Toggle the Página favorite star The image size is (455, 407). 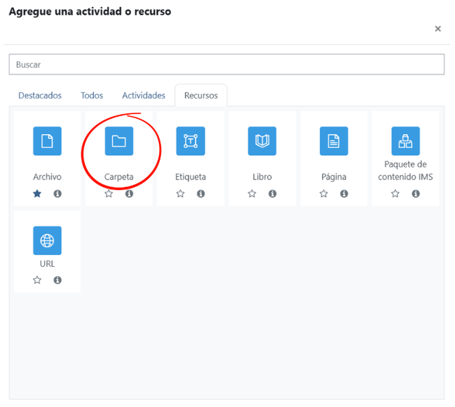[x=323, y=193]
